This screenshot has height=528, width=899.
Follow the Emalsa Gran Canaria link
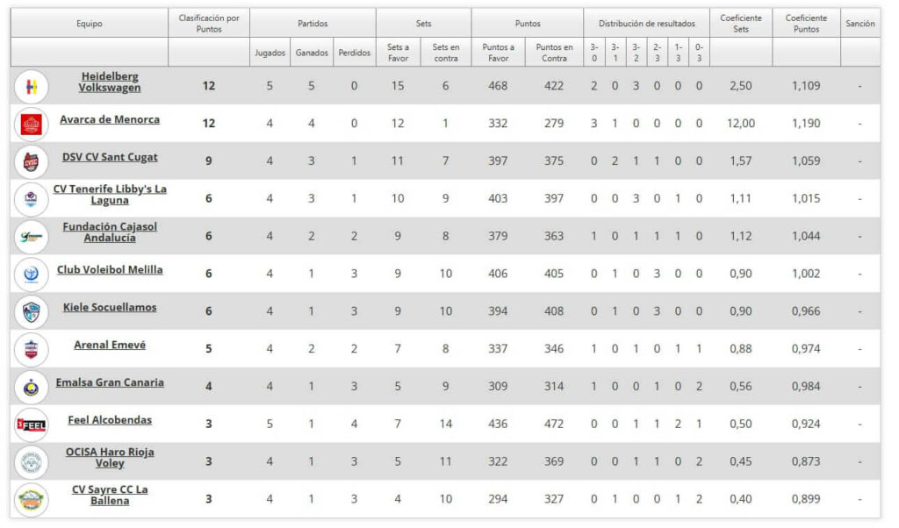pyautogui.click(x=108, y=383)
